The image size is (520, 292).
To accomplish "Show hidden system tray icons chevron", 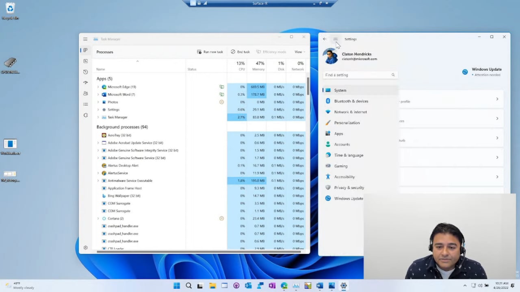I will coord(465,286).
